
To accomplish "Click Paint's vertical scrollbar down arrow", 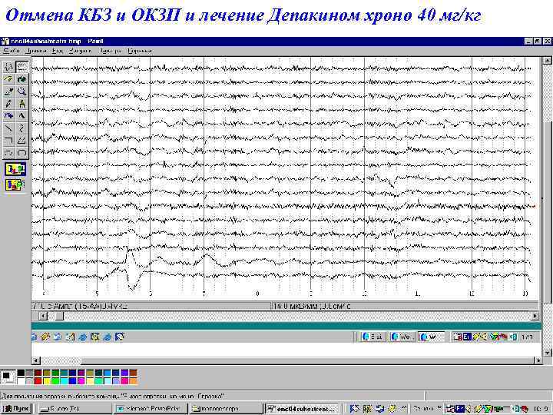I will pyautogui.click(x=548, y=352).
